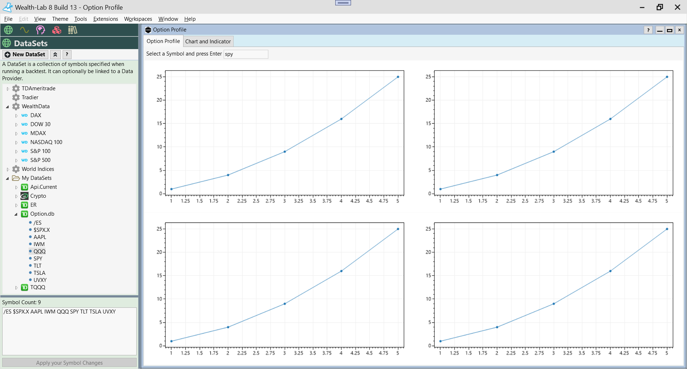This screenshot has height=369, width=687.
Task: Select the TSLA symbol in Option.db
Action: pyautogui.click(x=39, y=273)
